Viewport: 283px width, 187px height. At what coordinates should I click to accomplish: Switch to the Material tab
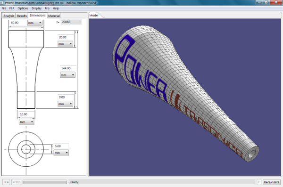54,16
